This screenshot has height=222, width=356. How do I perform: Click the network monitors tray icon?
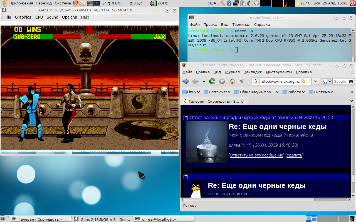coord(236,3)
